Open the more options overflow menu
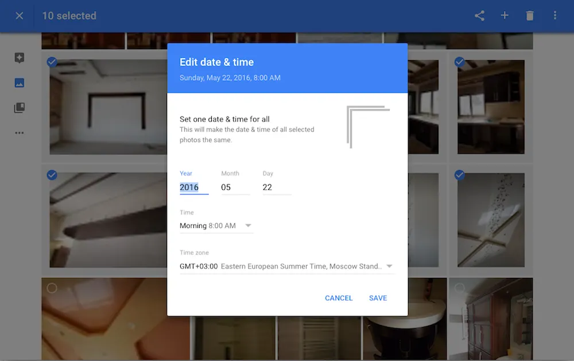 pos(554,15)
